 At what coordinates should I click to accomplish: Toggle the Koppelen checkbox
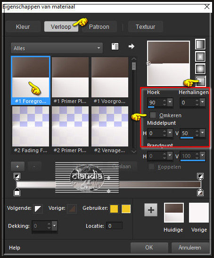point(151,167)
